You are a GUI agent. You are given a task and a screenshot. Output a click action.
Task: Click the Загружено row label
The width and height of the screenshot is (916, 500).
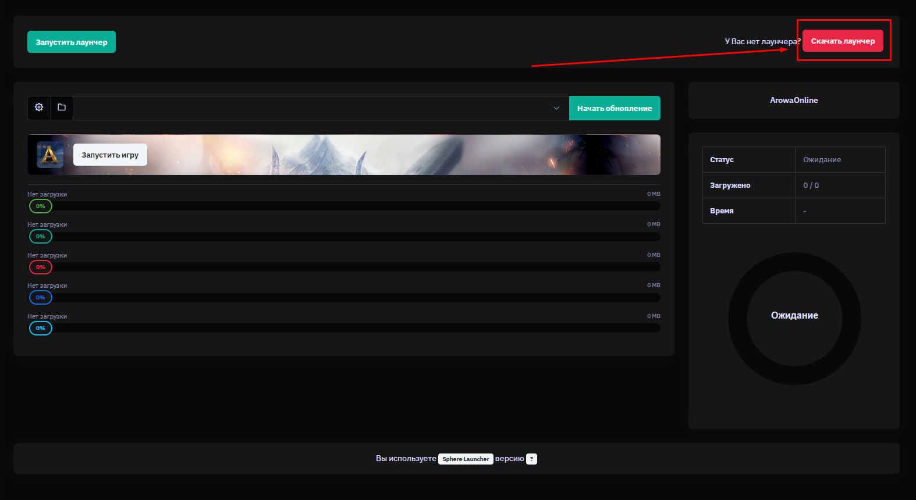[730, 185]
